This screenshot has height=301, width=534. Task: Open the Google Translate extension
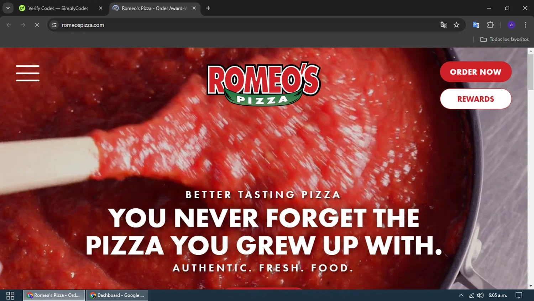tap(476, 25)
